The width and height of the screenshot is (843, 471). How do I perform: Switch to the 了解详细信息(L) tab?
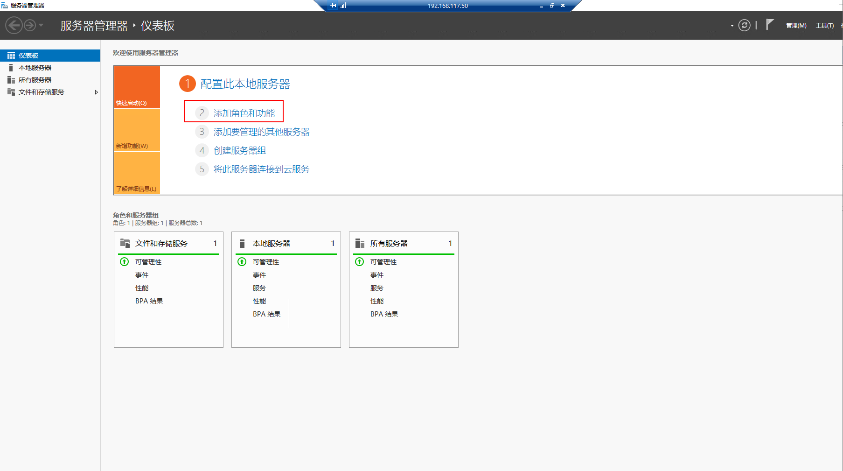pos(137,174)
